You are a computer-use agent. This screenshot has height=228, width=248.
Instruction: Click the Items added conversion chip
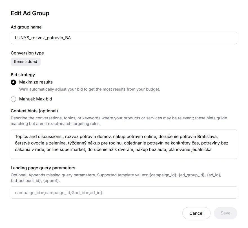click(x=26, y=62)
